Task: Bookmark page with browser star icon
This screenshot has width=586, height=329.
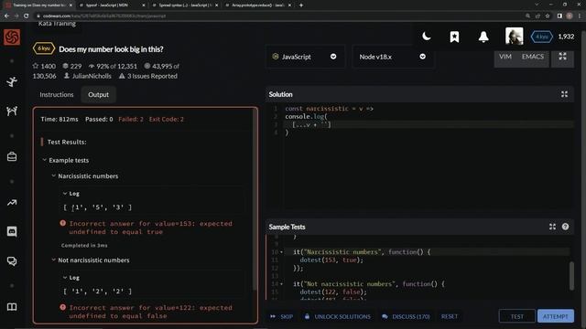Action: (548, 16)
